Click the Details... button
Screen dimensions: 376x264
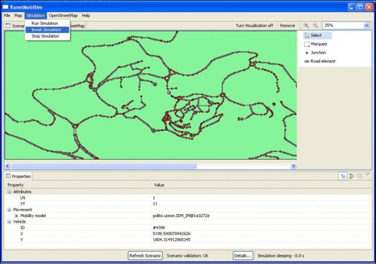243,256
